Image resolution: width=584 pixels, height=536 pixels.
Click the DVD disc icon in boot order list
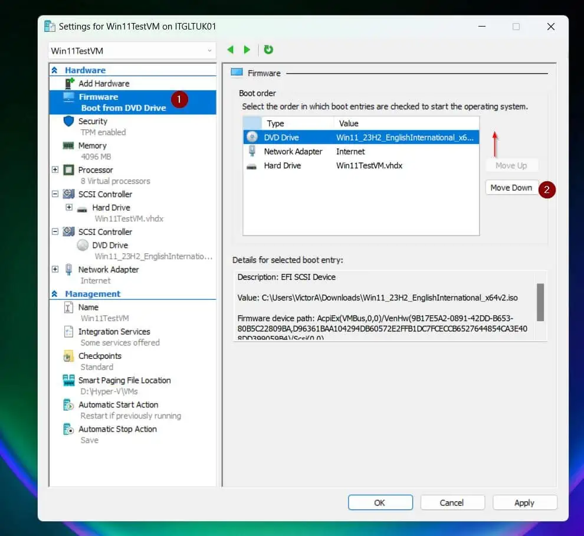(252, 137)
